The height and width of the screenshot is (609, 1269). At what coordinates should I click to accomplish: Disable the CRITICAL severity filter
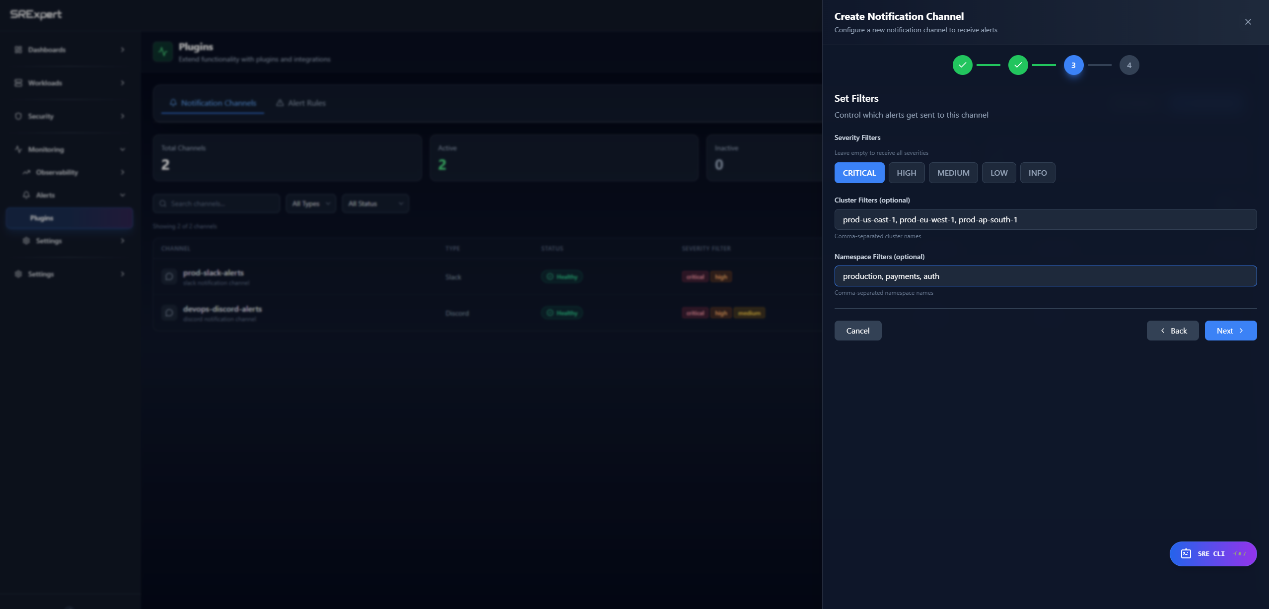(859, 172)
